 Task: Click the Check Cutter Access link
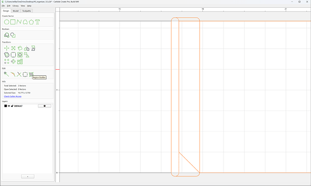pos(13,96)
